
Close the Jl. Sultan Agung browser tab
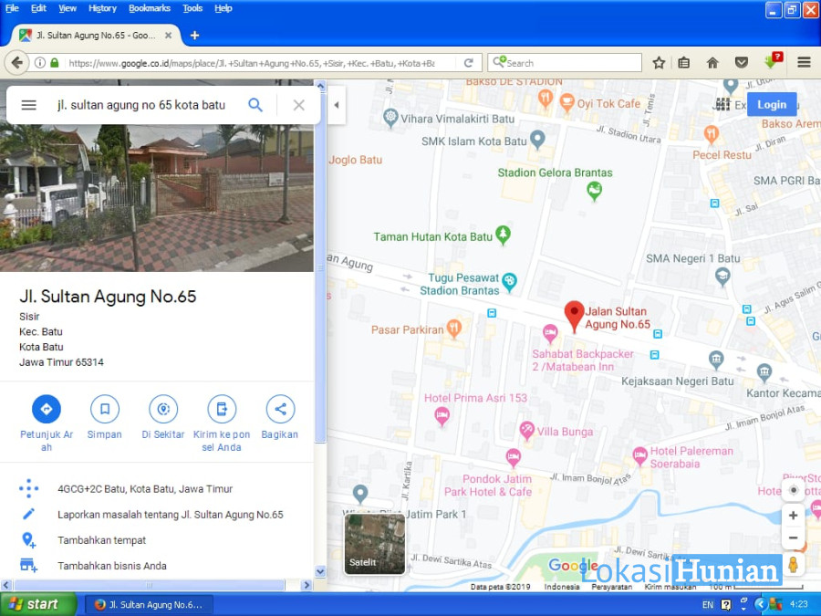pyautogui.click(x=168, y=35)
